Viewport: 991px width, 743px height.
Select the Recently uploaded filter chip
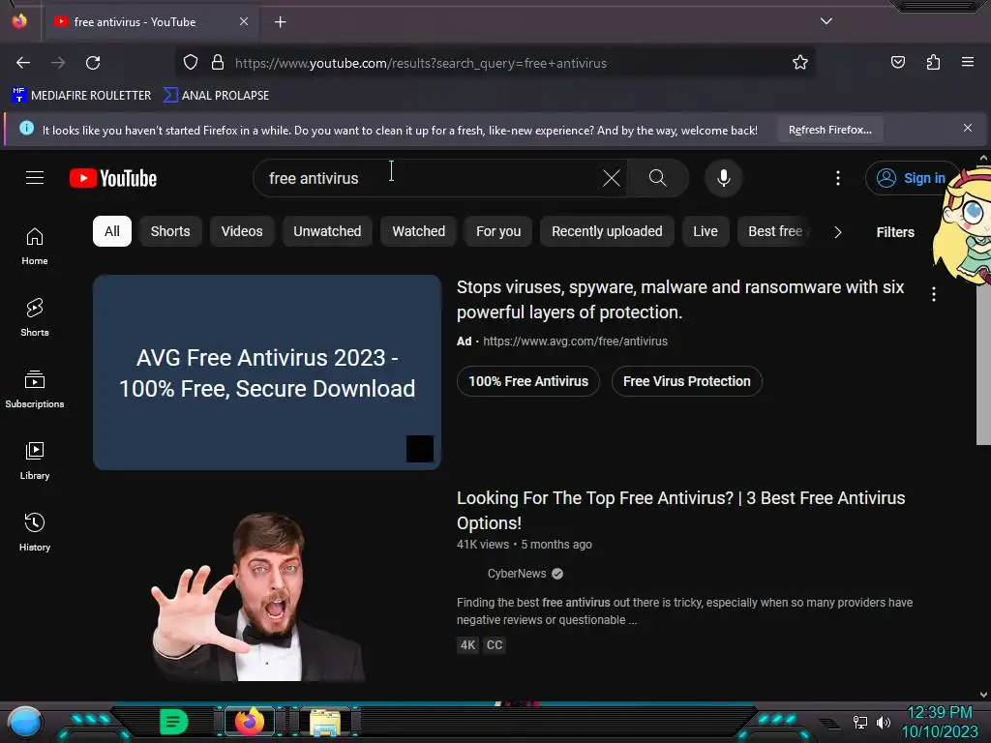(x=607, y=231)
